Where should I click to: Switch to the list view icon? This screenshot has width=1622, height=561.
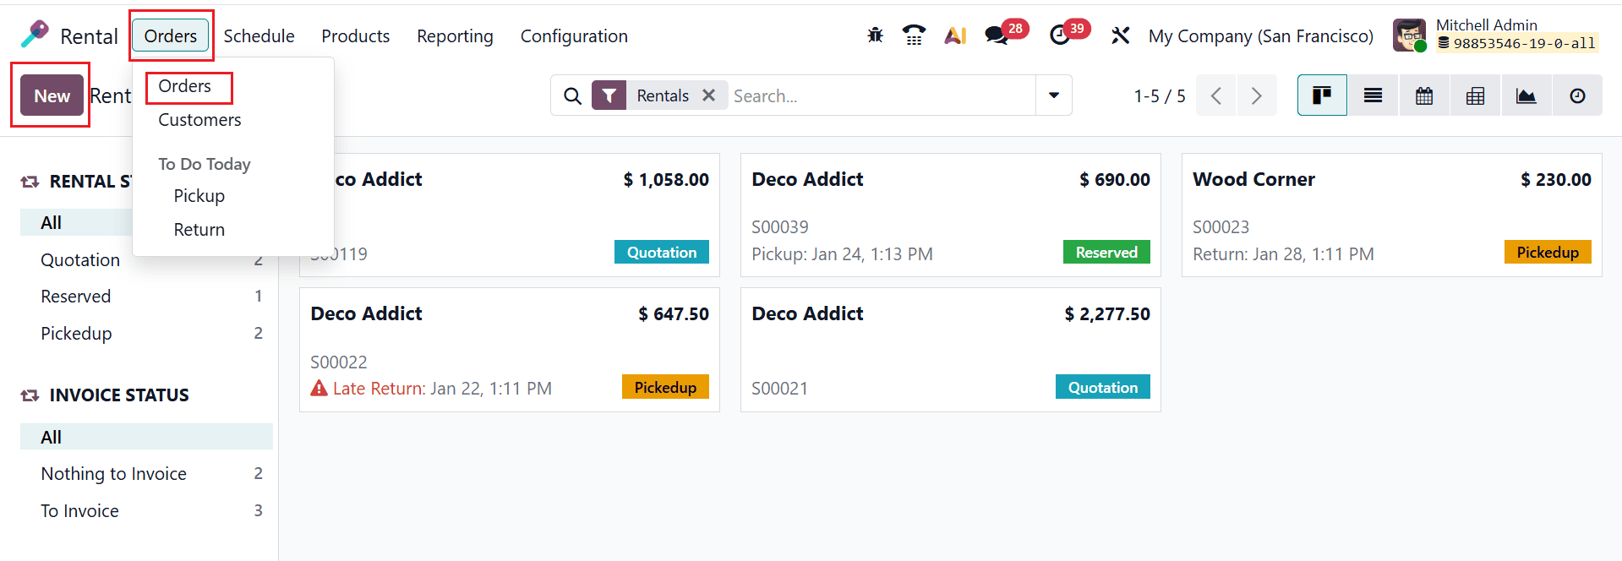click(x=1372, y=95)
